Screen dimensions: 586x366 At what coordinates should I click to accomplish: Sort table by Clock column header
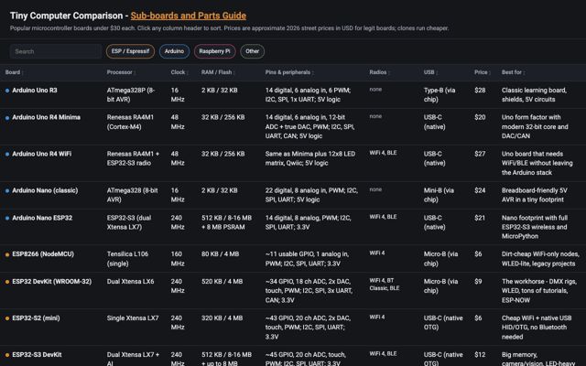pos(179,72)
